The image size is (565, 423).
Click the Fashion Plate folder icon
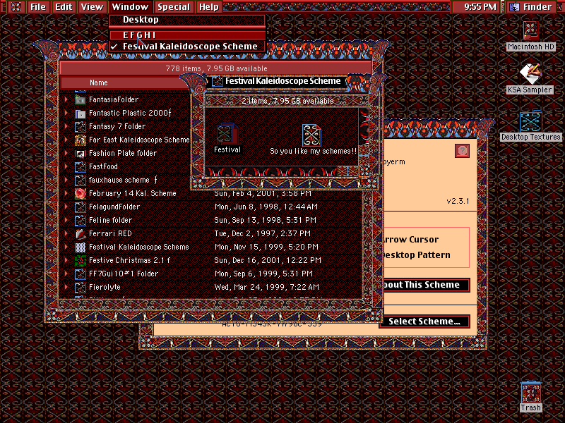point(80,153)
